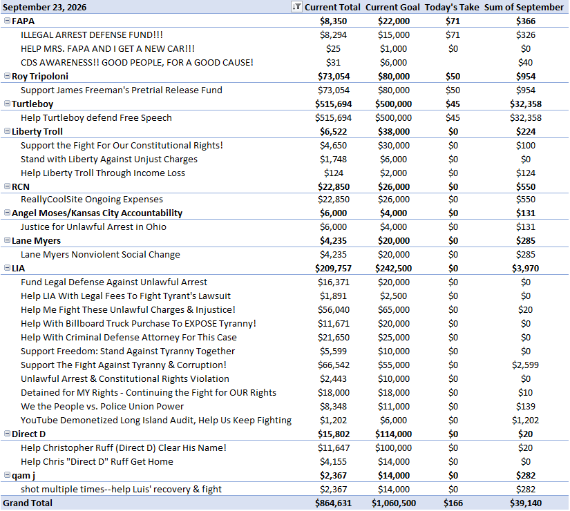The height and width of the screenshot is (511, 570).
Task: Collapse the Liberty Troll group
Action: pos(7,131)
